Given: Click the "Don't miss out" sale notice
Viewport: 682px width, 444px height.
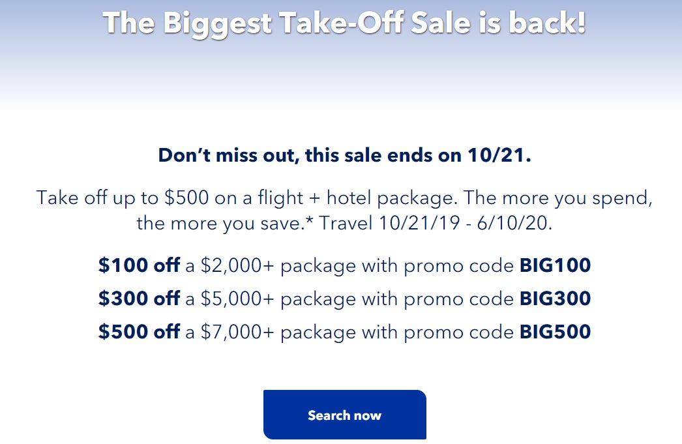Looking at the screenshot, I should click(344, 156).
